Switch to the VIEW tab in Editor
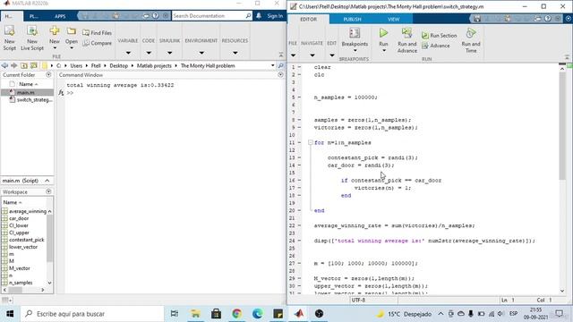573x322 pixels. point(394,19)
